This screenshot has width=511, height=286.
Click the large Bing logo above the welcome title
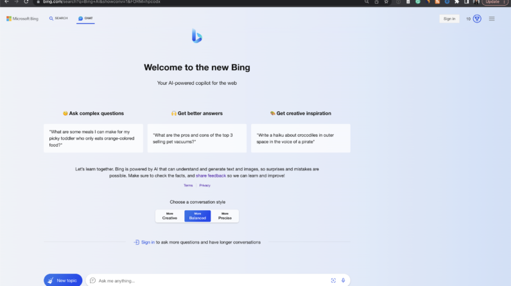197,36
